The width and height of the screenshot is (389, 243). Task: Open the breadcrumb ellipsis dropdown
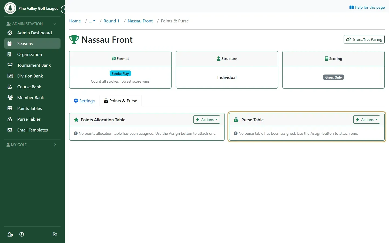[x=92, y=21]
